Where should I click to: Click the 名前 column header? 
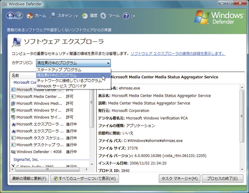click(x=15, y=76)
